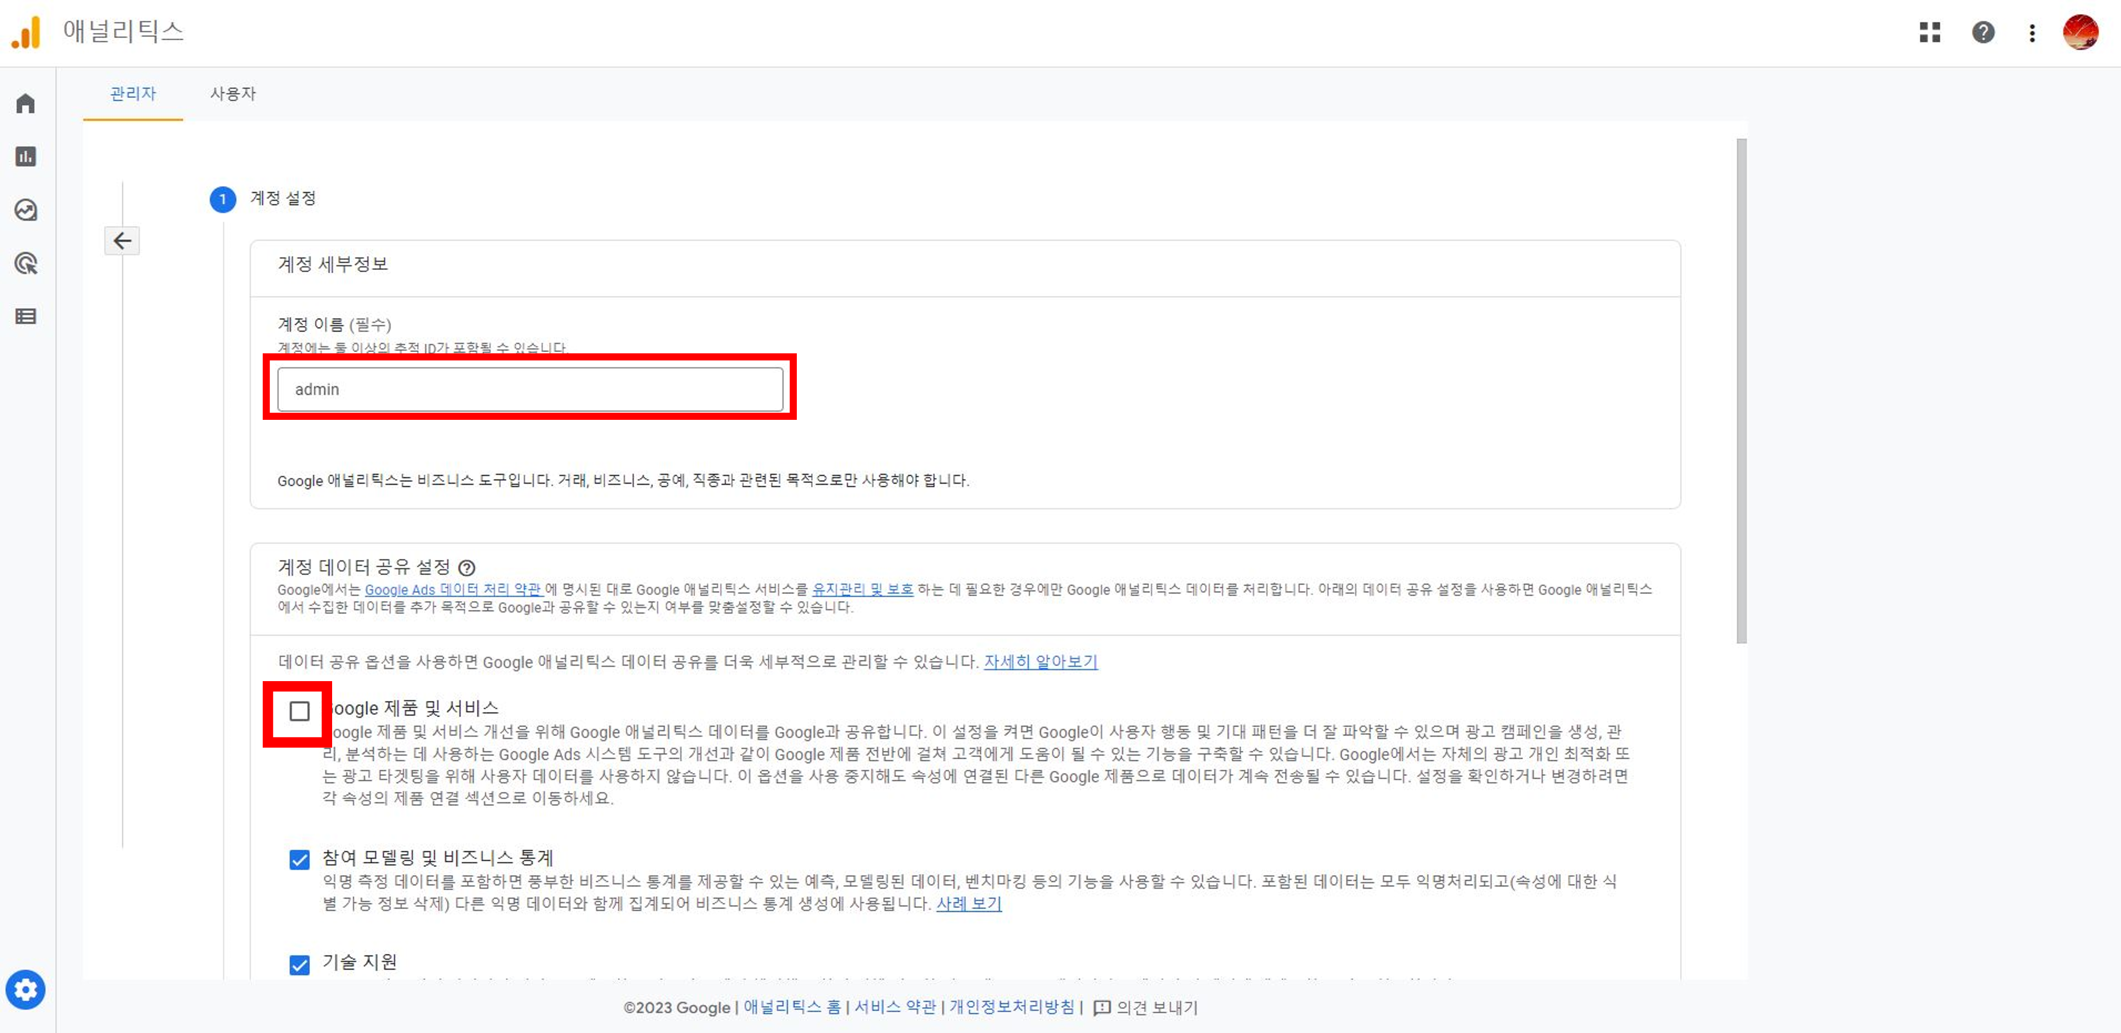Open the Google apps grid icon
The image size is (2121, 1033).
click(1930, 32)
